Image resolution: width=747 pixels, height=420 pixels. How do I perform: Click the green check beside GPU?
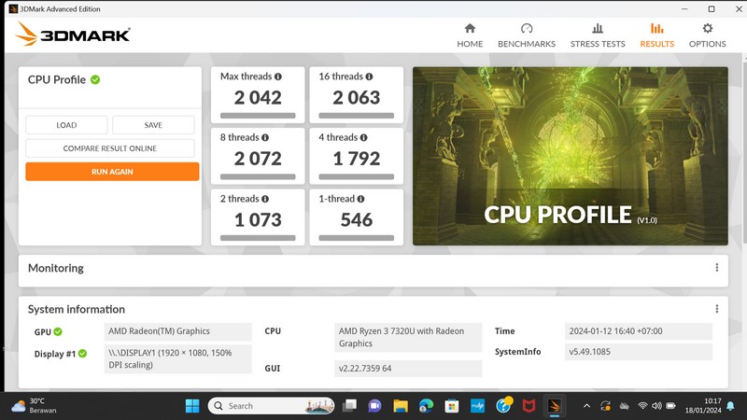pyautogui.click(x=58, y=331)
